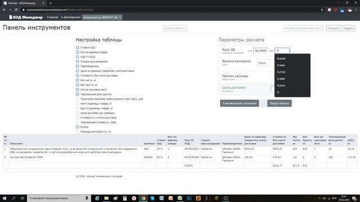Click the USD rate field showing 66,9909
The image size is (360, 202).
coord(260,50)
